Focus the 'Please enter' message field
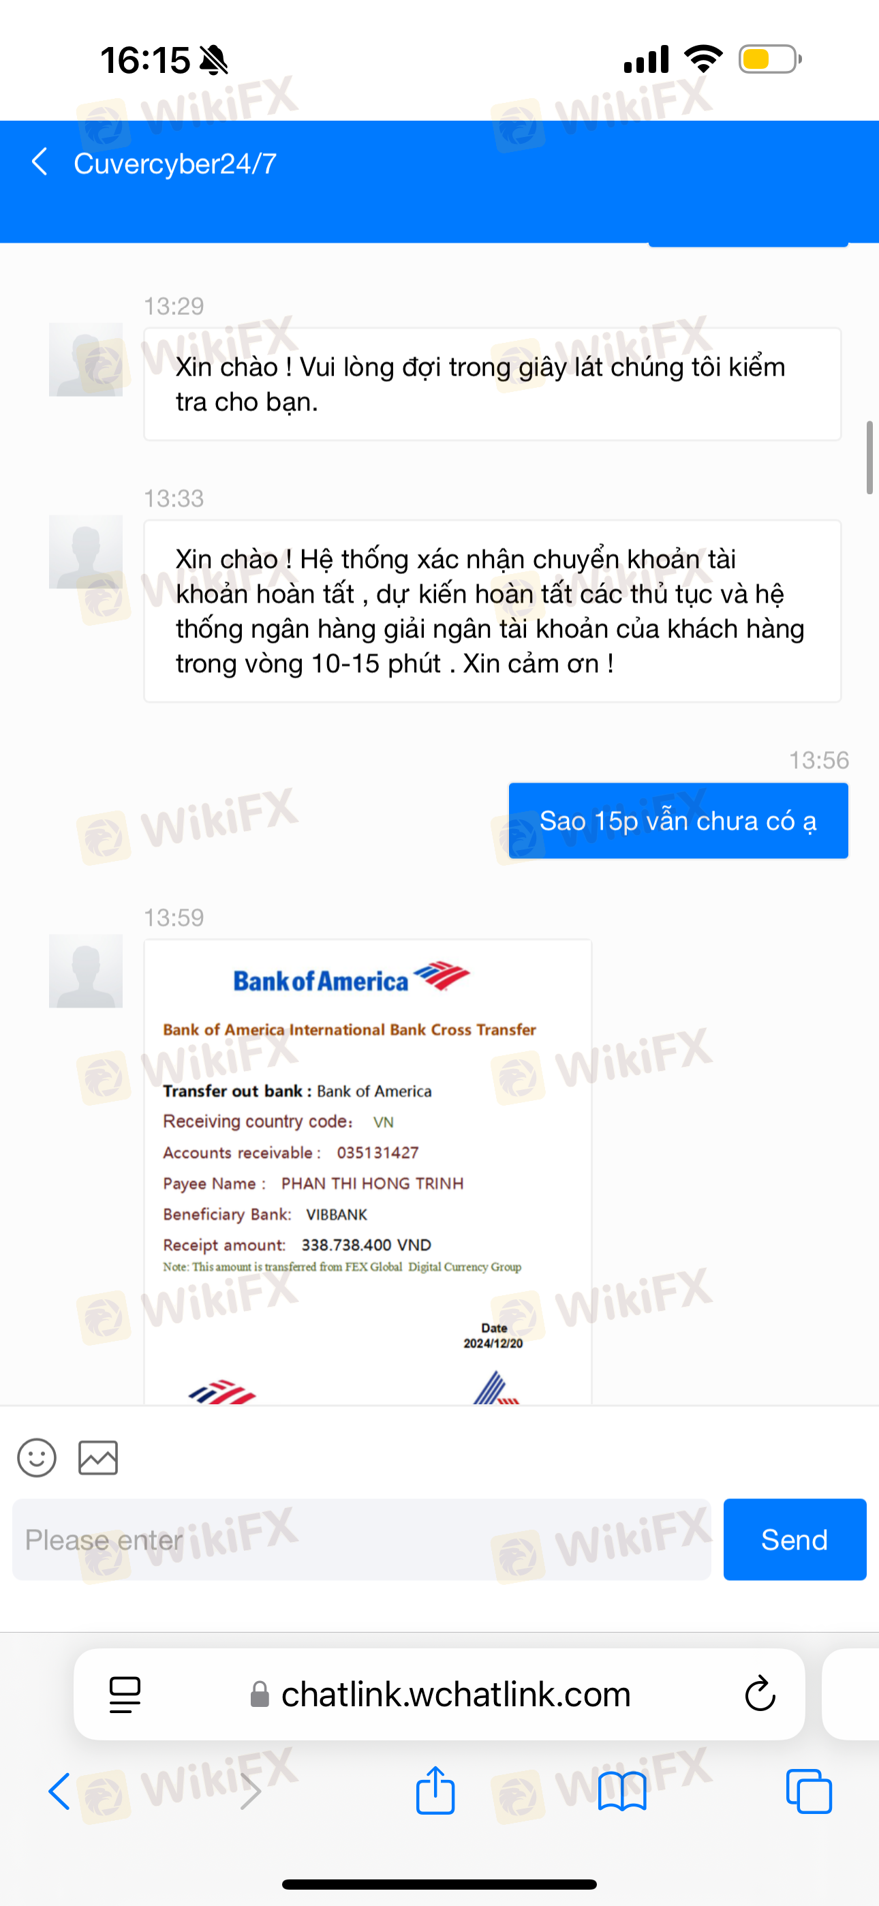The height and width of the screenshot is (1906, 879). point(362,1540)
